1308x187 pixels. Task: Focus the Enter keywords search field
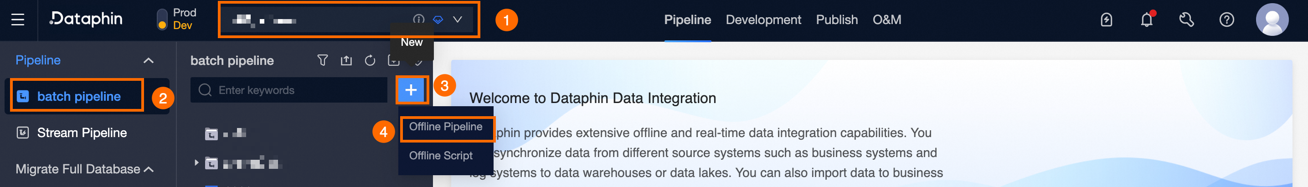click(288, 90)
